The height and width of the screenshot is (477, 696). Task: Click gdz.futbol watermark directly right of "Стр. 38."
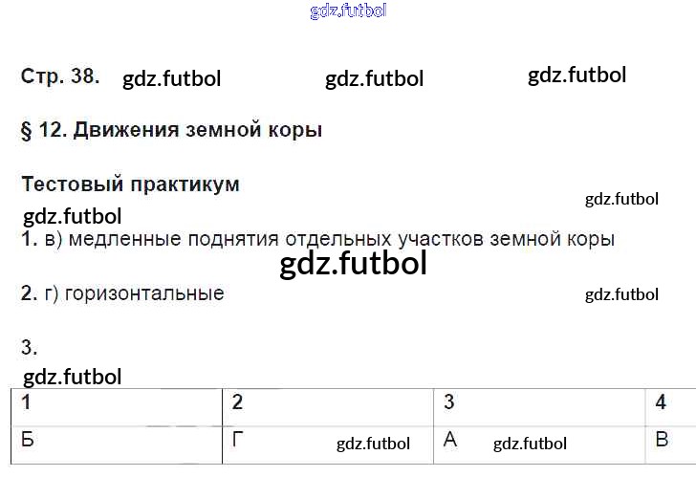[x=172, y=79]
